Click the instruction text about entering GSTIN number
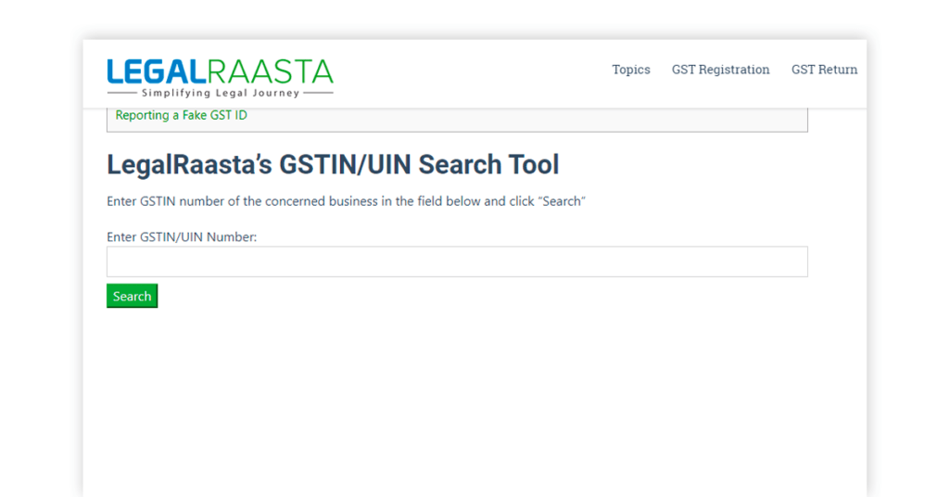 347,201
